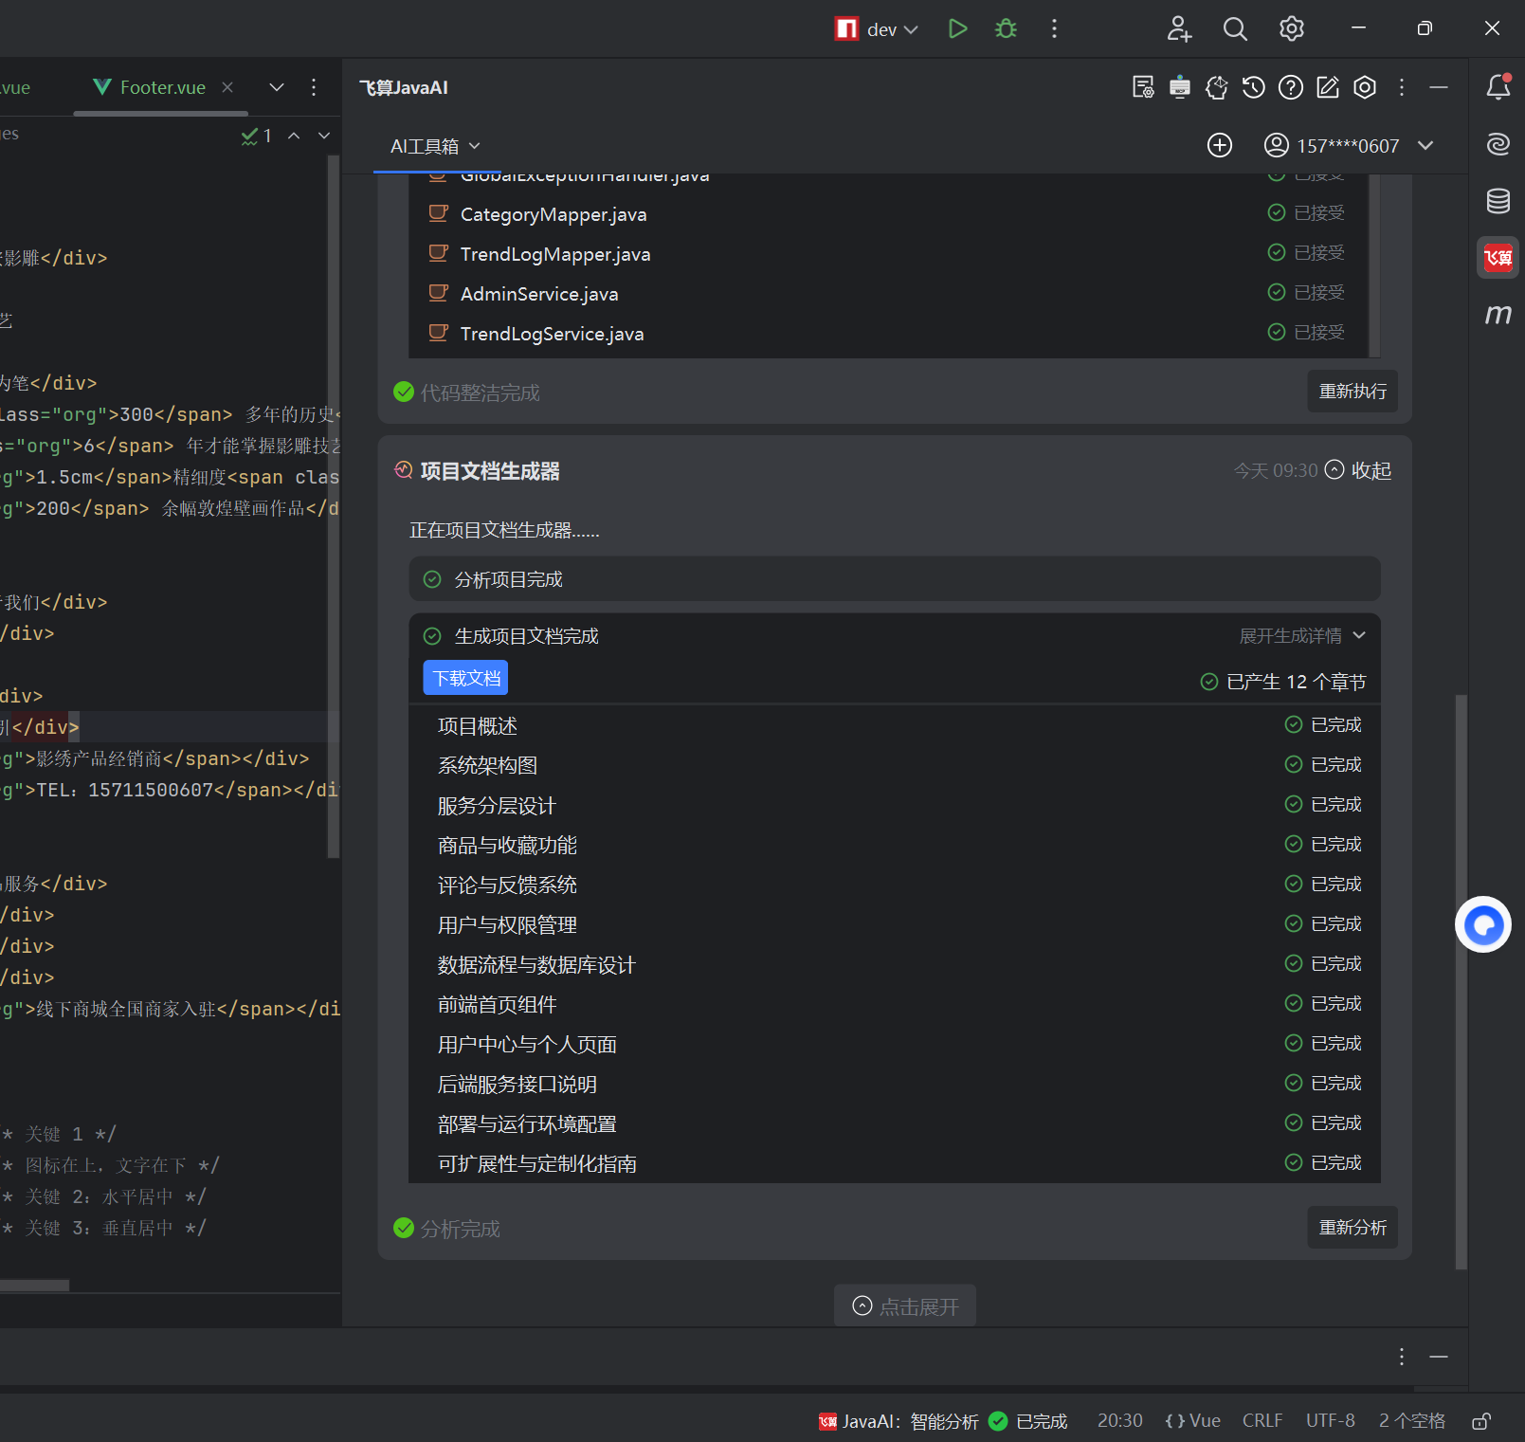Open the more actions menu beside the debug icon
Image resolution: width=1525 pixels, height=1442 pixels.
1054,28
